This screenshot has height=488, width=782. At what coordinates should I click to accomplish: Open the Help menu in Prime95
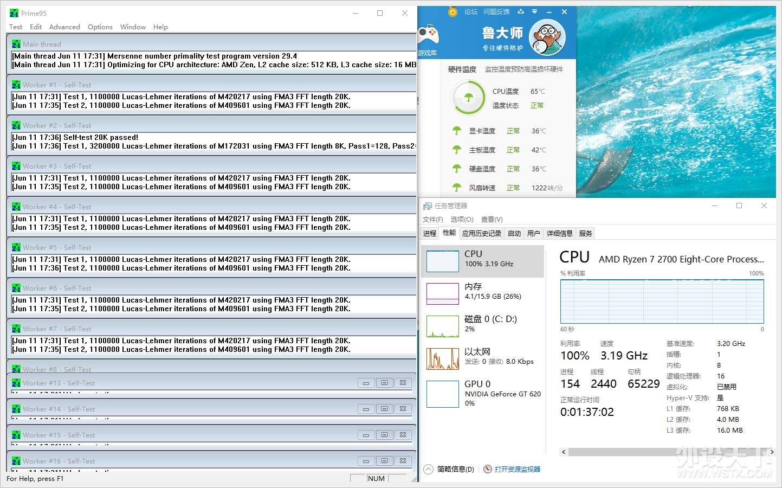tap(160, 27)
